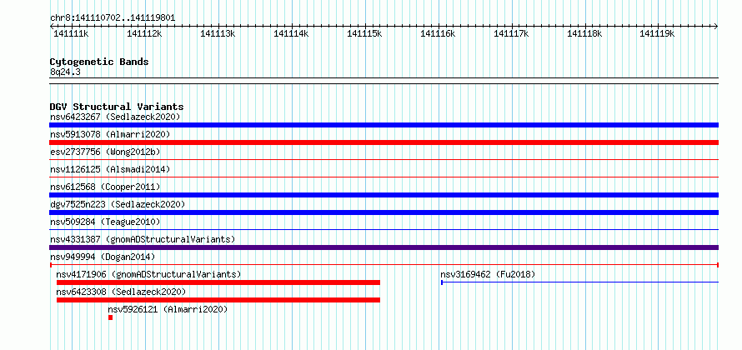Click the Cytogenetic Bands track title
This screenshot has width=742, height=350.
[99, 62]
